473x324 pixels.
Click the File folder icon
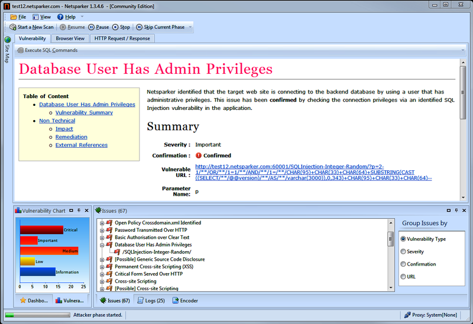coord(14,17)
